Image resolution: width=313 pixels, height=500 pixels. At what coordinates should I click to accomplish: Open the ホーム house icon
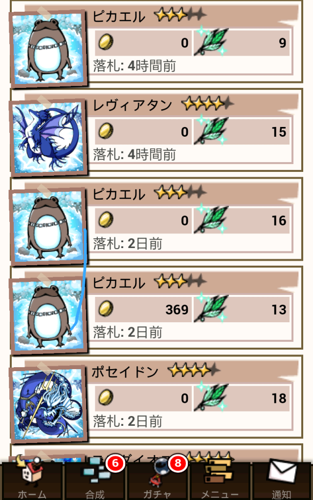(x=31, y=481)
